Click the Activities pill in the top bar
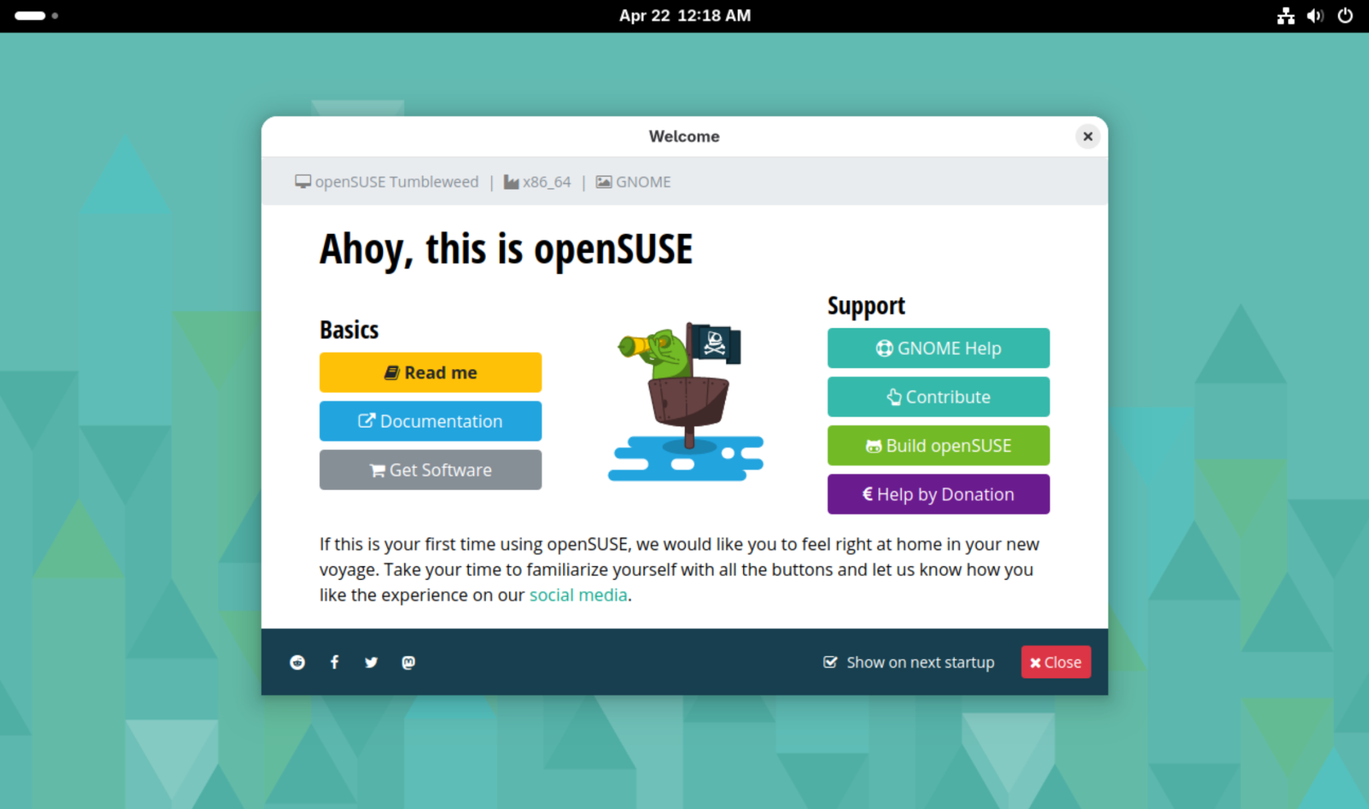The height and width of the screenshot is (809, 1369). coord(29,15)
